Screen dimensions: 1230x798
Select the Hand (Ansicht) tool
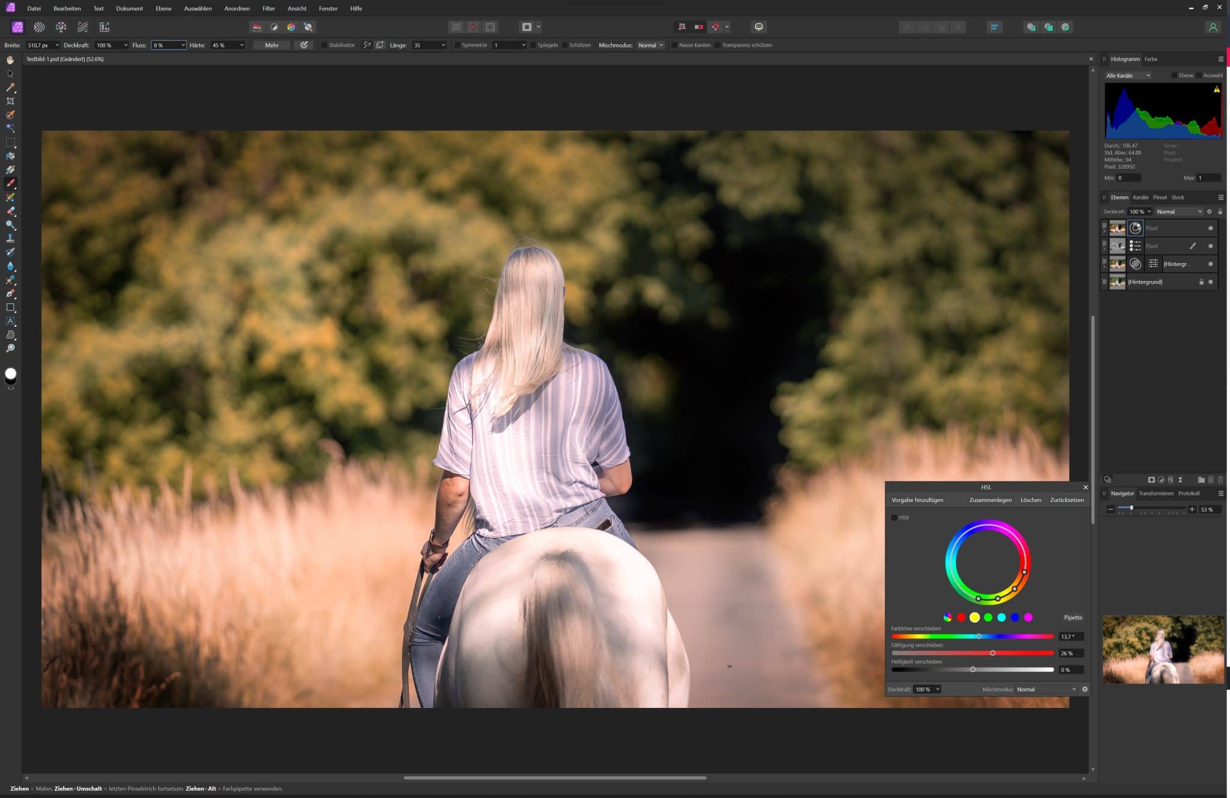click(10, 59)
